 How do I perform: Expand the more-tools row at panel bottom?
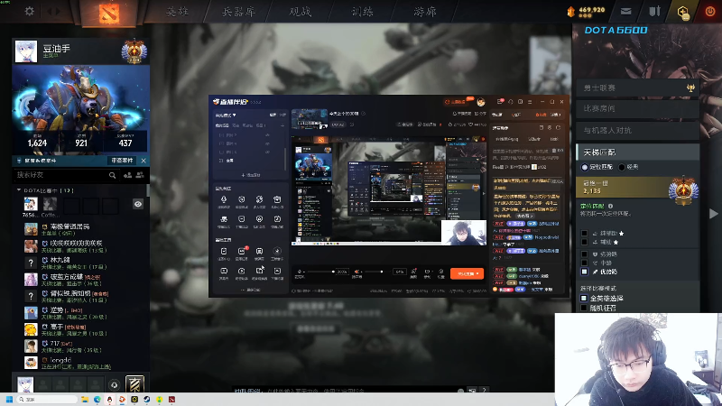250,290
